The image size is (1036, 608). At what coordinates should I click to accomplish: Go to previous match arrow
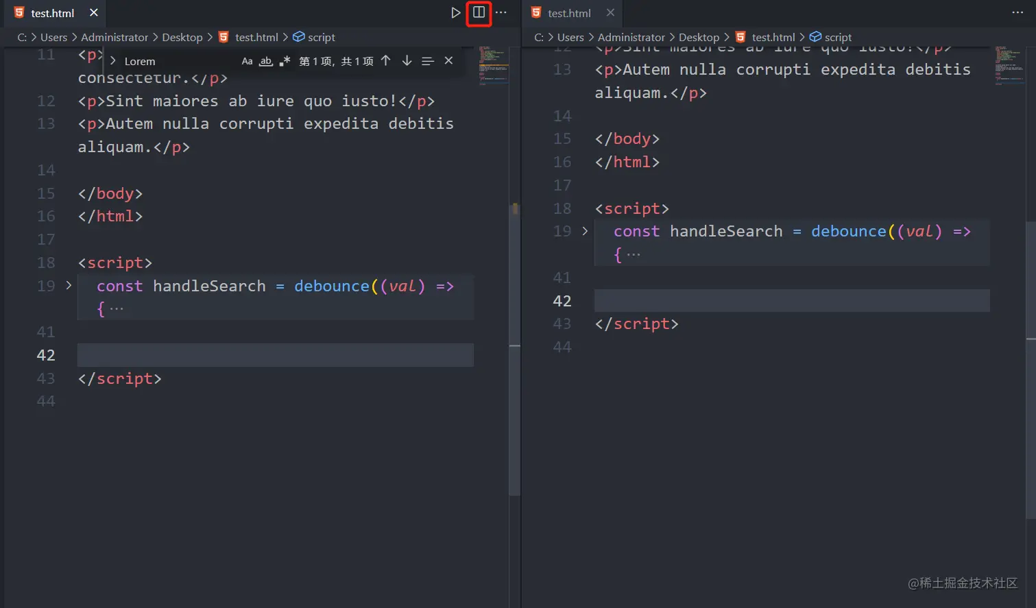tap(385, 61)
